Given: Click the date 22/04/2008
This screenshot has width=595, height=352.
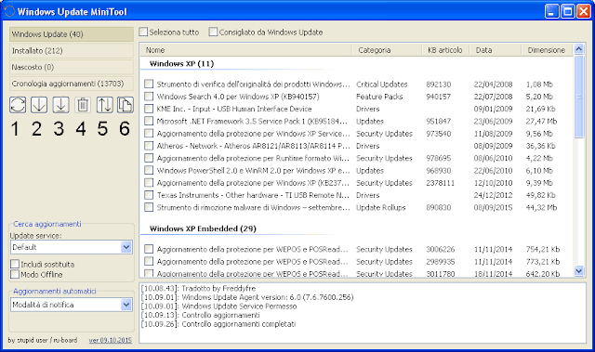Looking at the screenshot, I should 493,85.
